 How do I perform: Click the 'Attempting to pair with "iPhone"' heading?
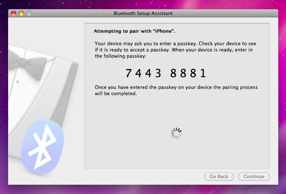[134, 31]
